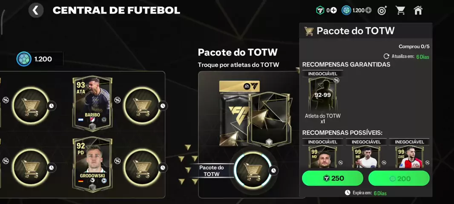View the 92-99 Atleta do TOTW reward

click(322, 95)
